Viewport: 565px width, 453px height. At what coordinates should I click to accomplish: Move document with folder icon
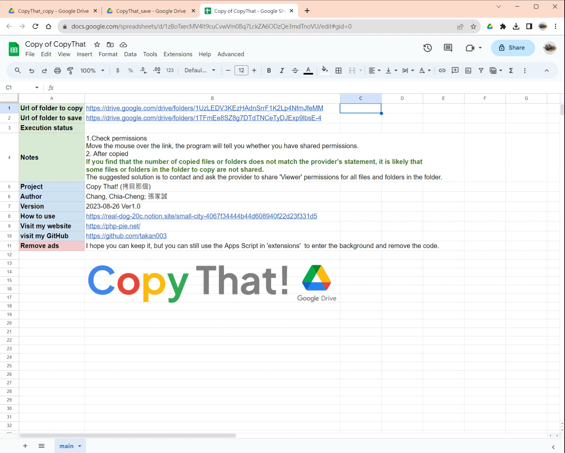coord(110,45)
